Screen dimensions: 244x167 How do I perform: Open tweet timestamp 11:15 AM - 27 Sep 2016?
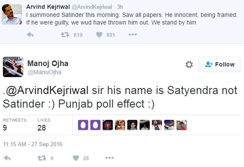pos(32,144)
